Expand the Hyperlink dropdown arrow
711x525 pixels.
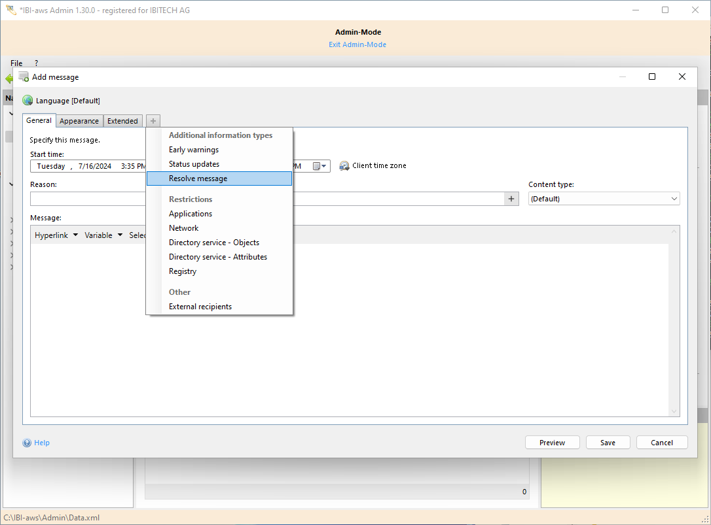click(75, 235)
